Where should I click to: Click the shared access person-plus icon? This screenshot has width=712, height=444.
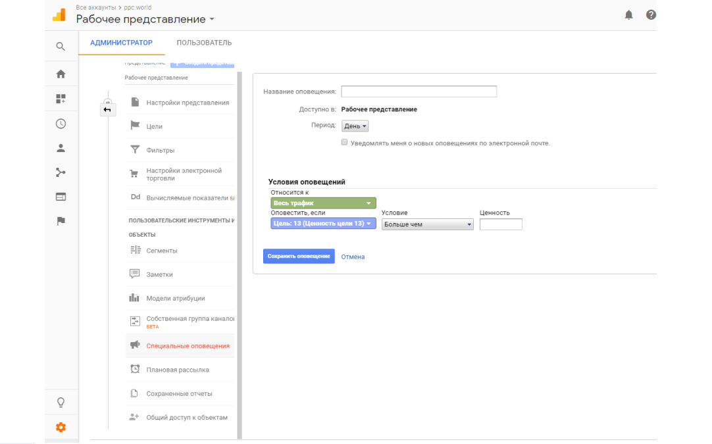tap(134, 417)
